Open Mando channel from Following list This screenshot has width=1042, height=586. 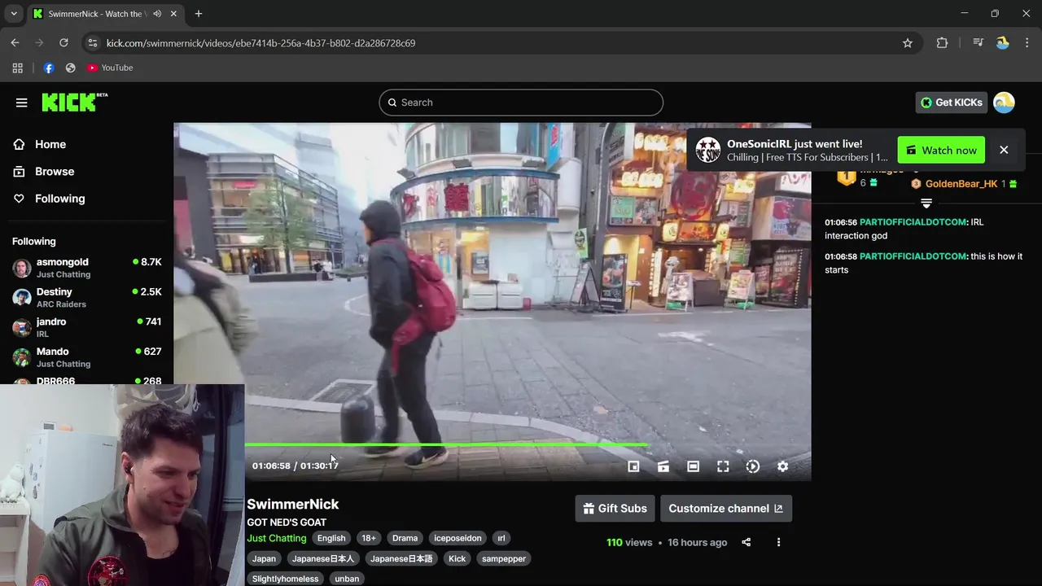click(x=86, y=357)
